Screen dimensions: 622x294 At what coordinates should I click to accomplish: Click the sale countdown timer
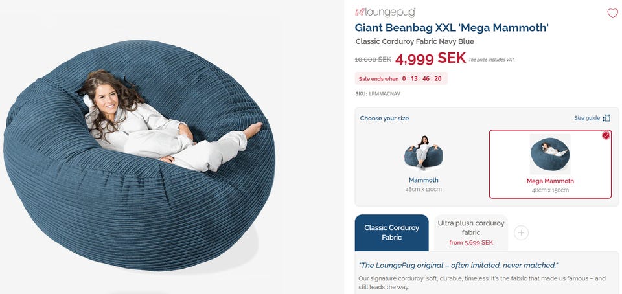pyautogui.click(x=421, y=78)
